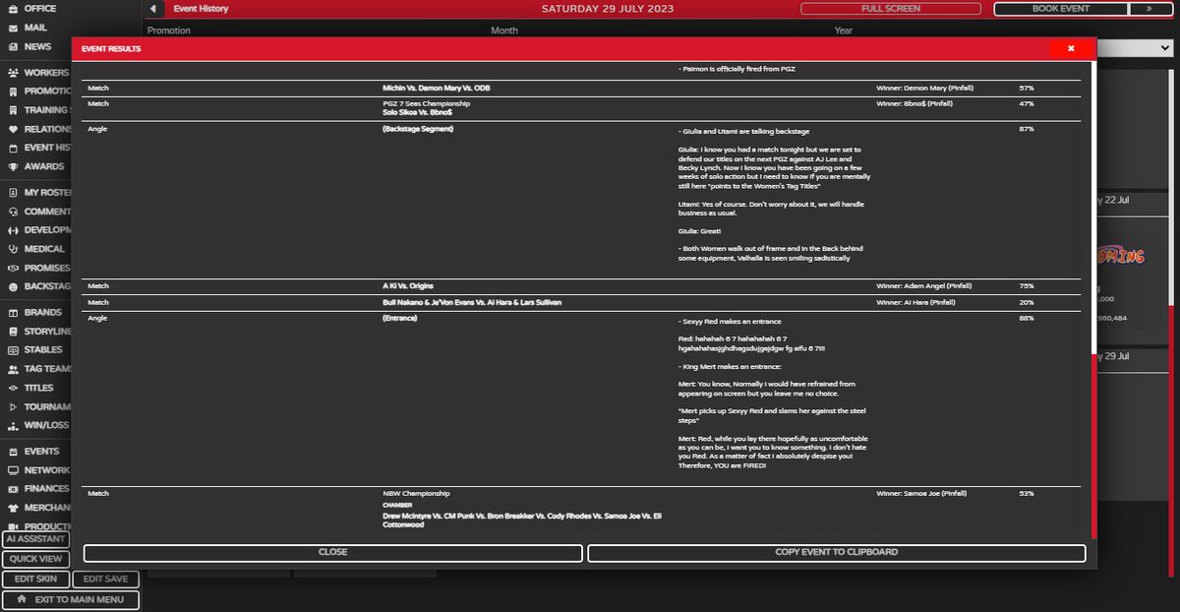Screen dimensions: 1180x612
Task: Select the A Ki Vs. Origins match
Action: point(410,285)
